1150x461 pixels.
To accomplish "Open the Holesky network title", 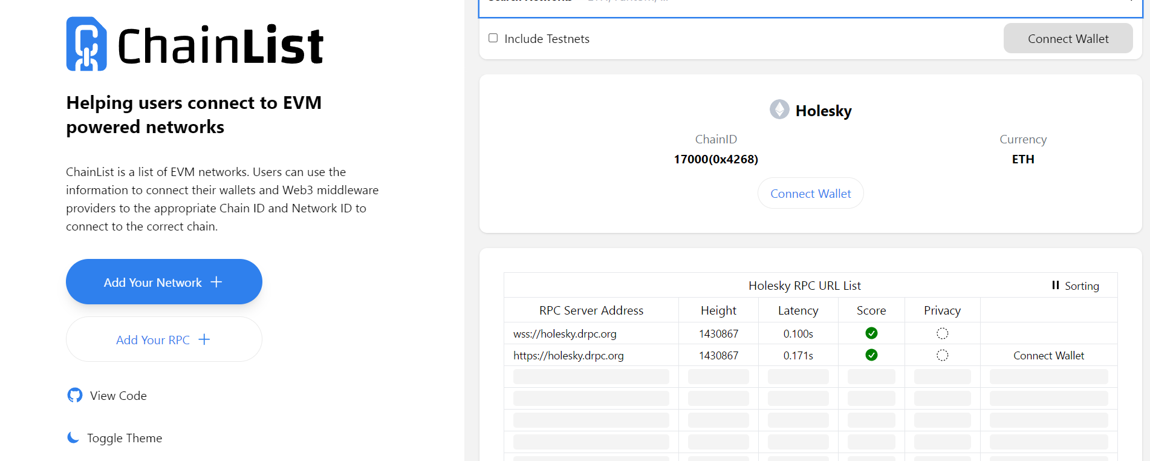I will pos(824,111).
